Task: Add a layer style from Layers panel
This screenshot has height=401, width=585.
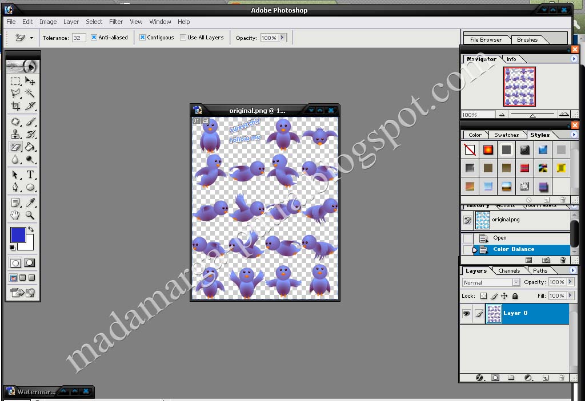Action: [x=480, y=378]
